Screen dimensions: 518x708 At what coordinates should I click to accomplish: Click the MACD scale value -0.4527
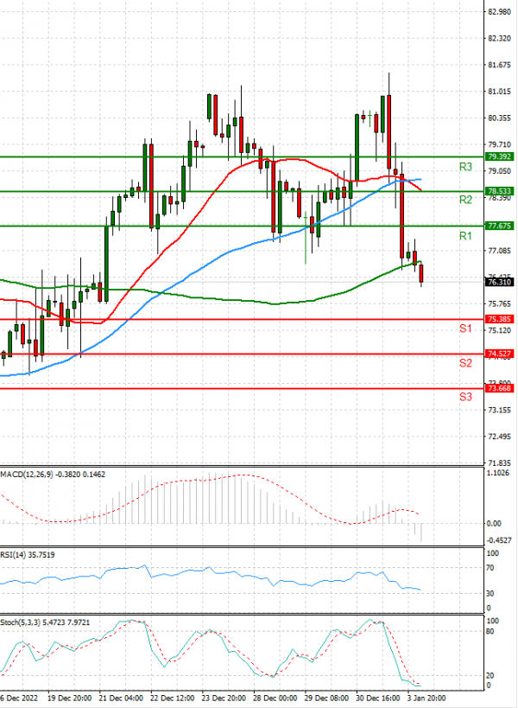(500, 540)
